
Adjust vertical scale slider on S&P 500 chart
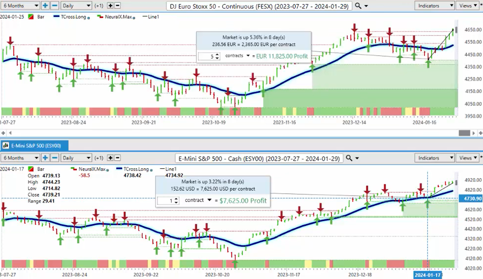tap(457, 182)
